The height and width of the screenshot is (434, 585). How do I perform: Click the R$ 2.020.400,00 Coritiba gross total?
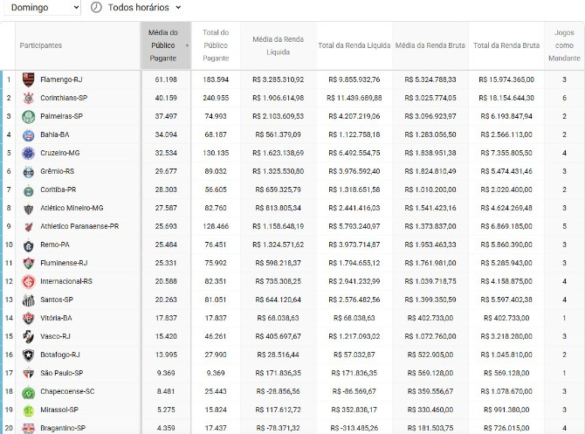pyautogui.click(x=506, y=189)
